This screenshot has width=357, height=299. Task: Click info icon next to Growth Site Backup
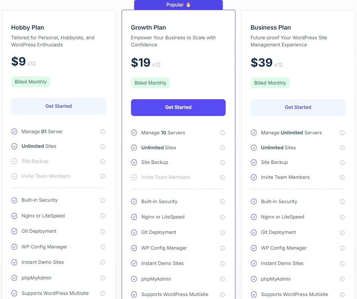tap(223, 163)
